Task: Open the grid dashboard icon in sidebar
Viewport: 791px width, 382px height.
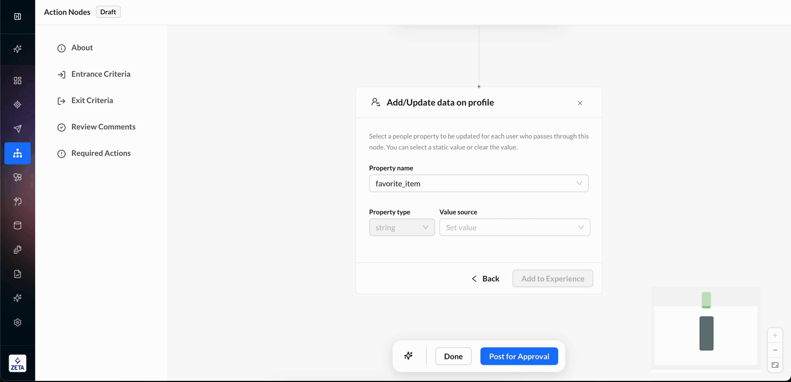Action: (x=18, y=81)
